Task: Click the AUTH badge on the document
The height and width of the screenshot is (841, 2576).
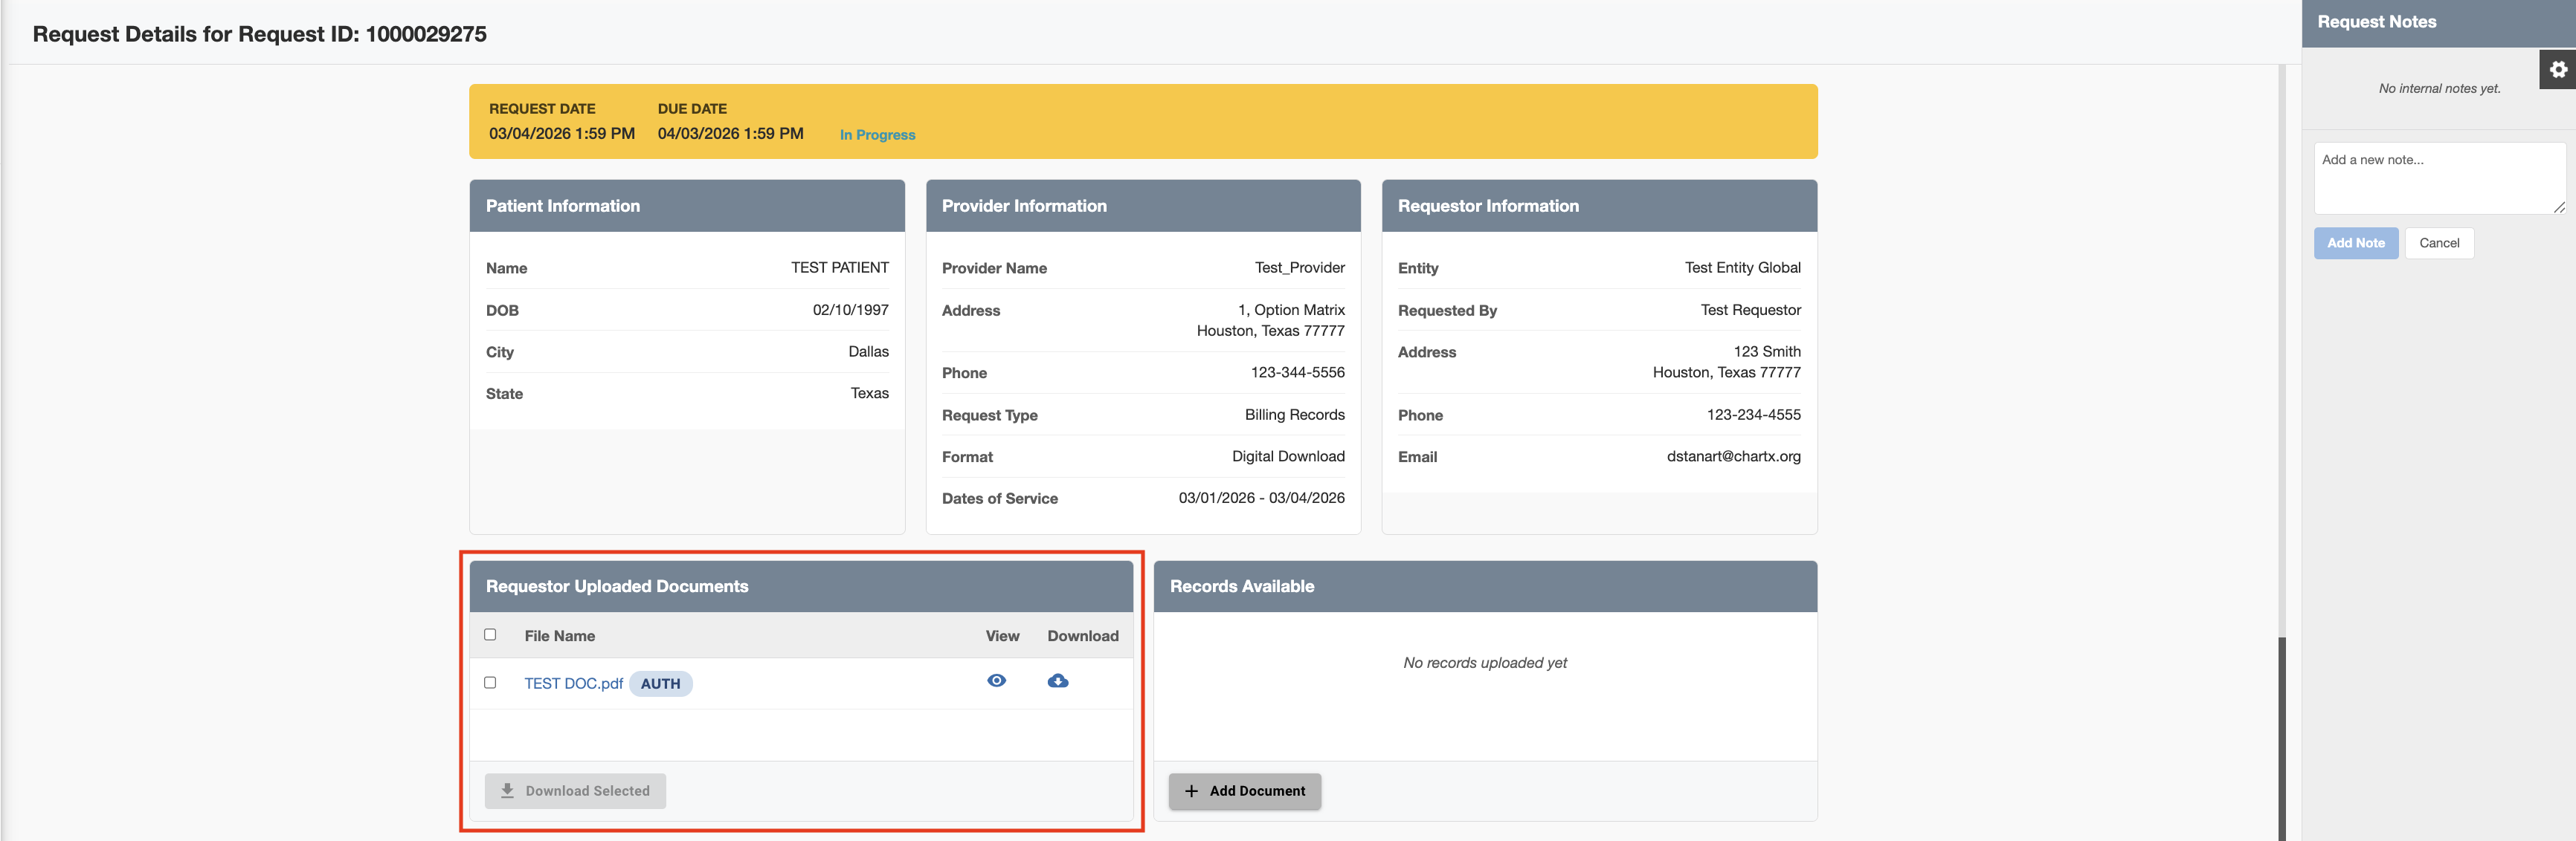Action: click(660, 684)
